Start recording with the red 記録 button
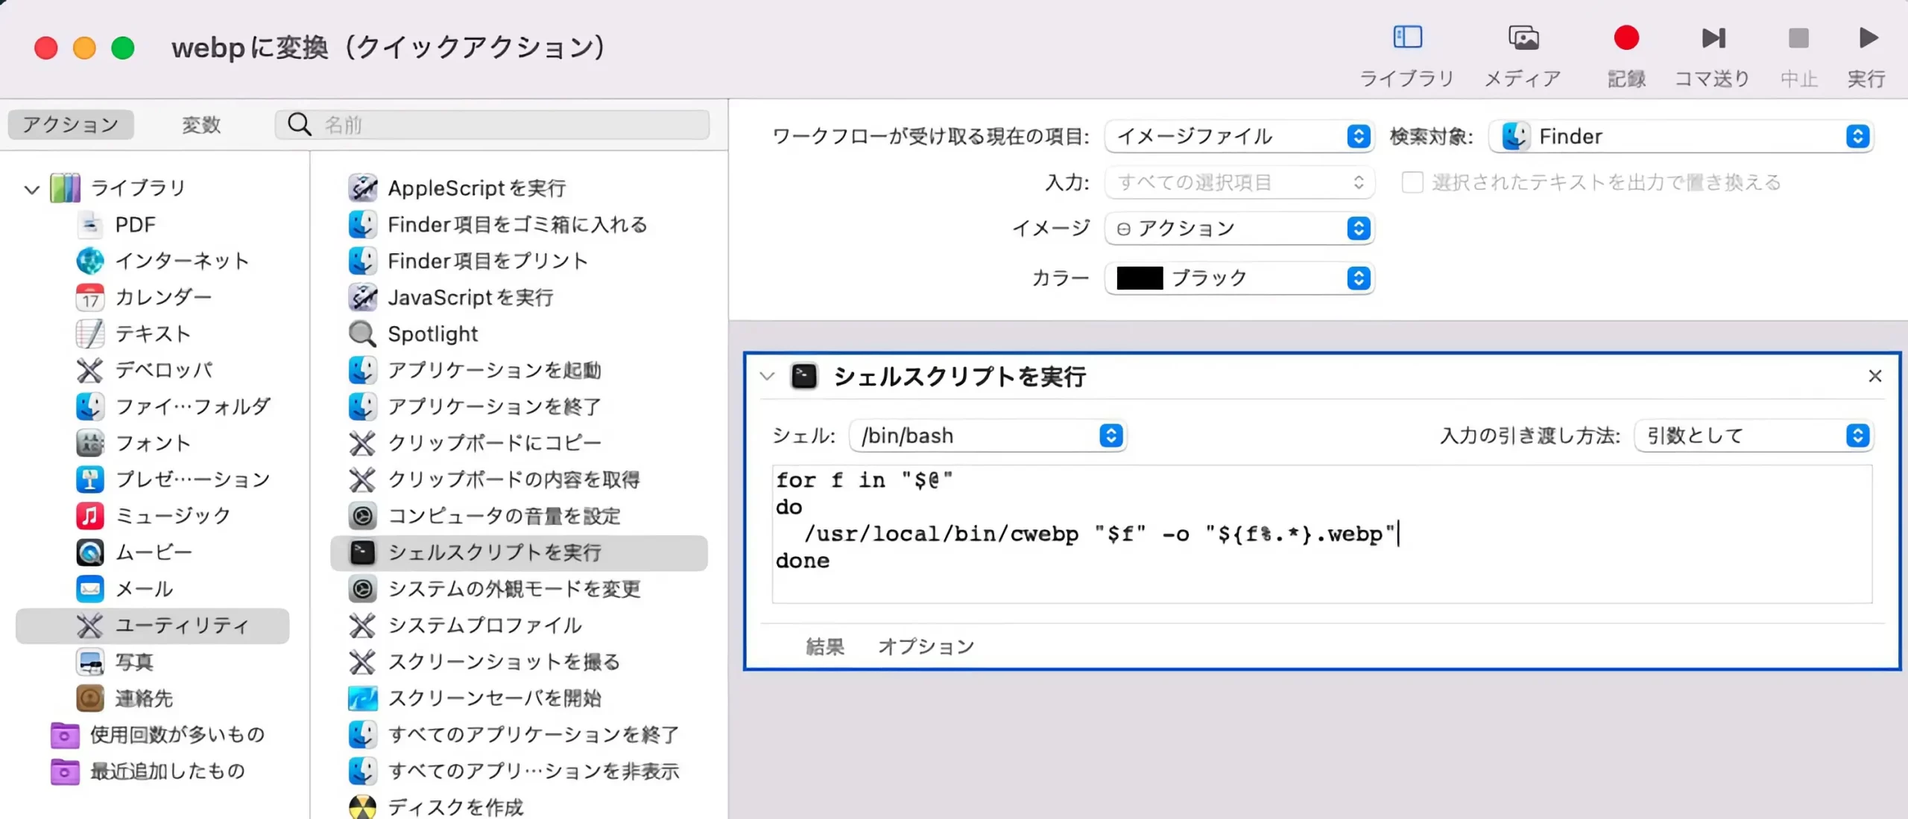The width and height of the screenshot is (1908, 819). 1626,37
